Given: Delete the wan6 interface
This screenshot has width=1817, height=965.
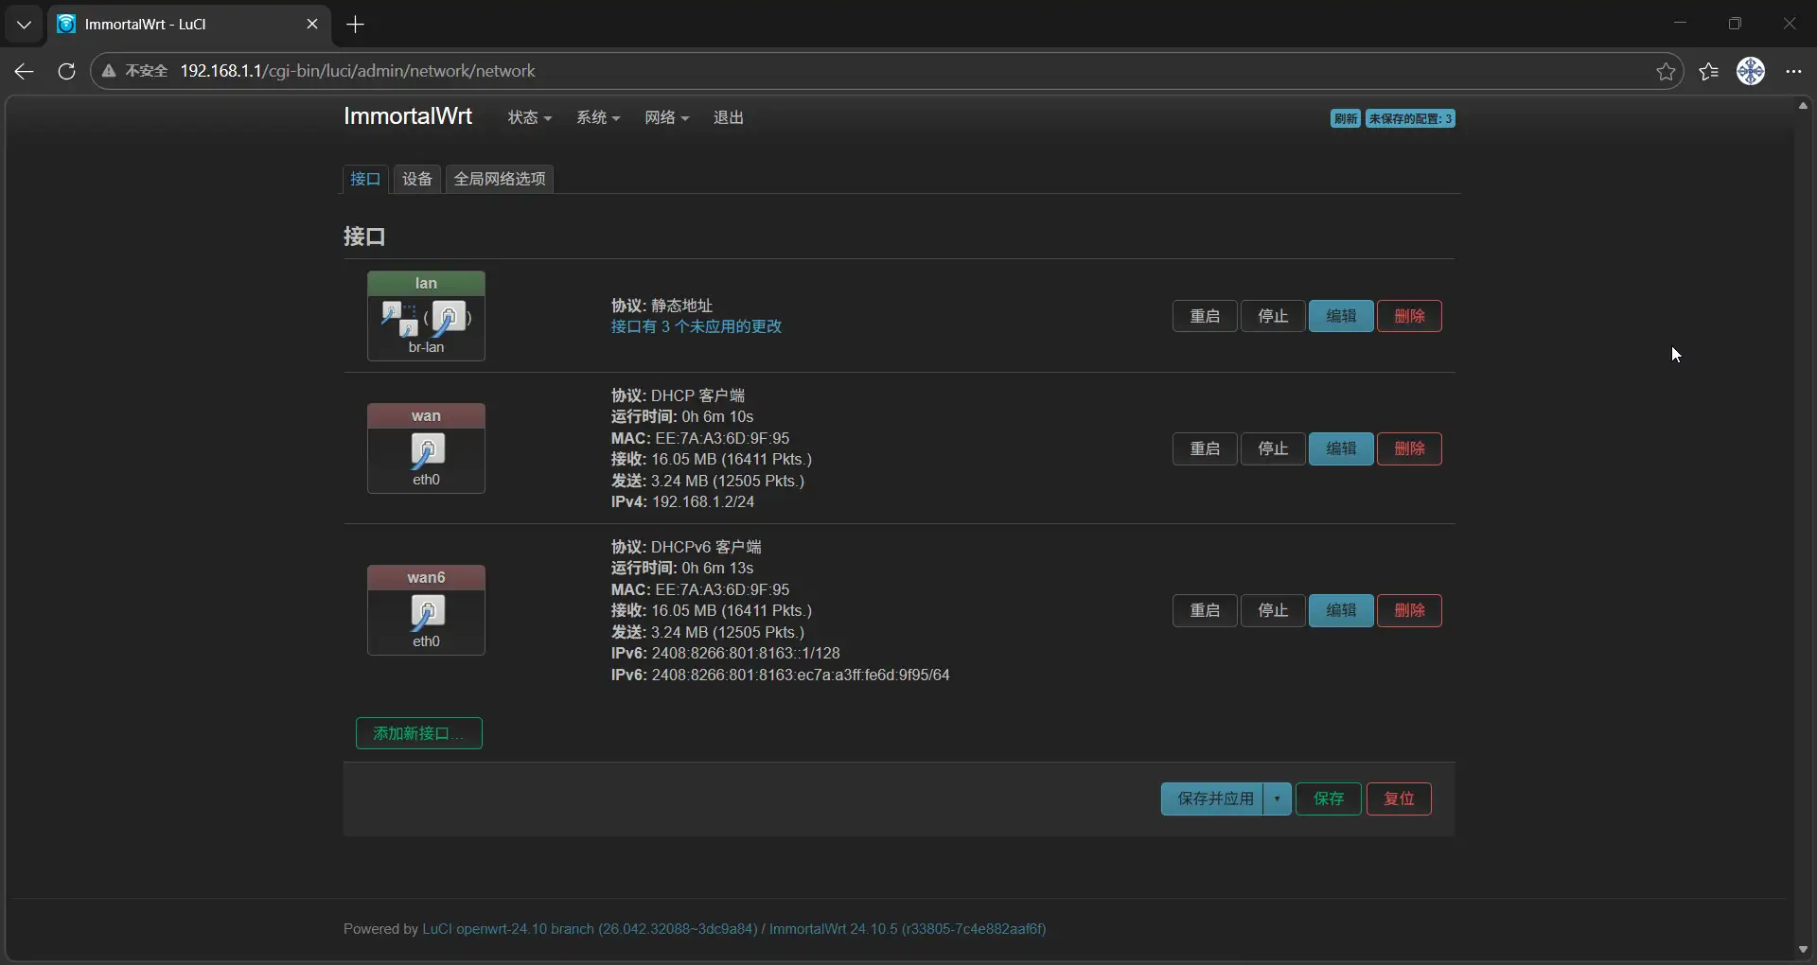Looking at the screenshot, I should pos(1408,611).
